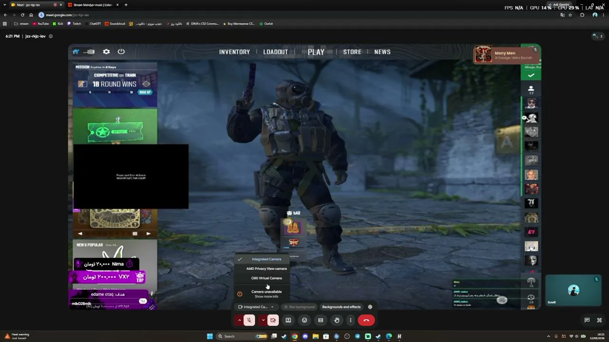
Task: Open the ChatGPT bookmark
Action: tap(93, 24)
